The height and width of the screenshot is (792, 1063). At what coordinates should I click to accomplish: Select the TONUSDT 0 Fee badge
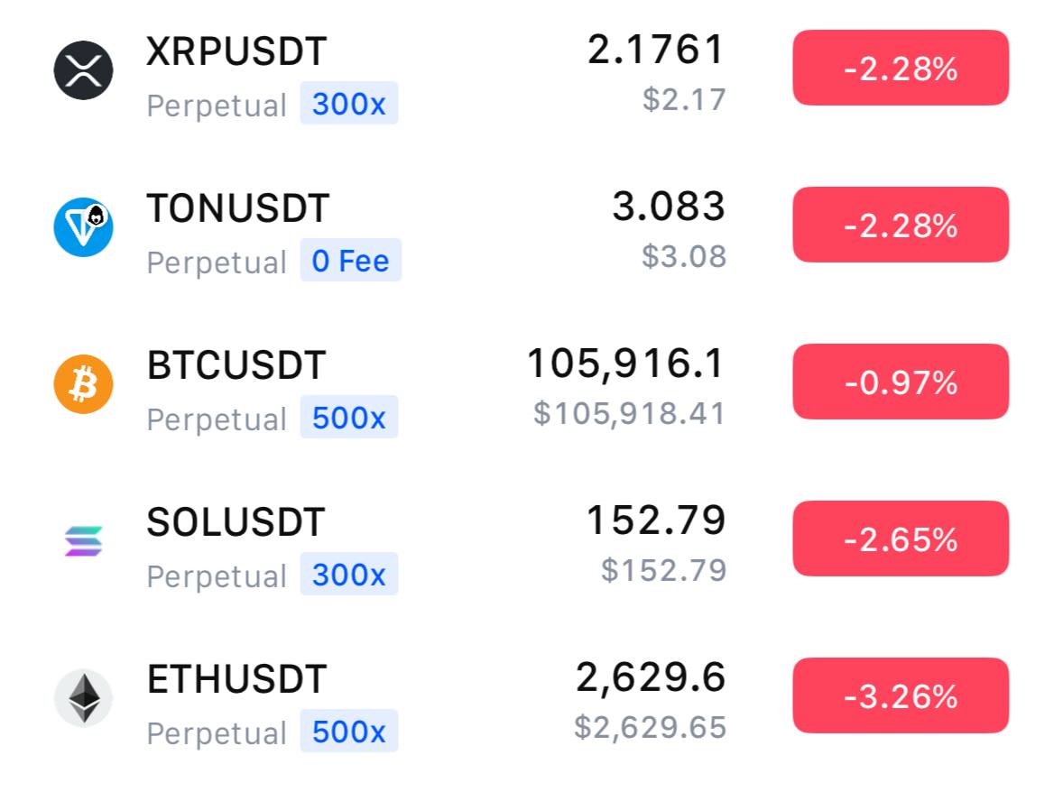coord(350,260)
